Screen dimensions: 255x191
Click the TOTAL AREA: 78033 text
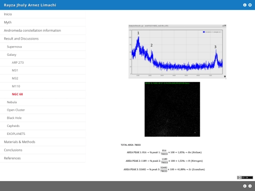tap(131, 145)
